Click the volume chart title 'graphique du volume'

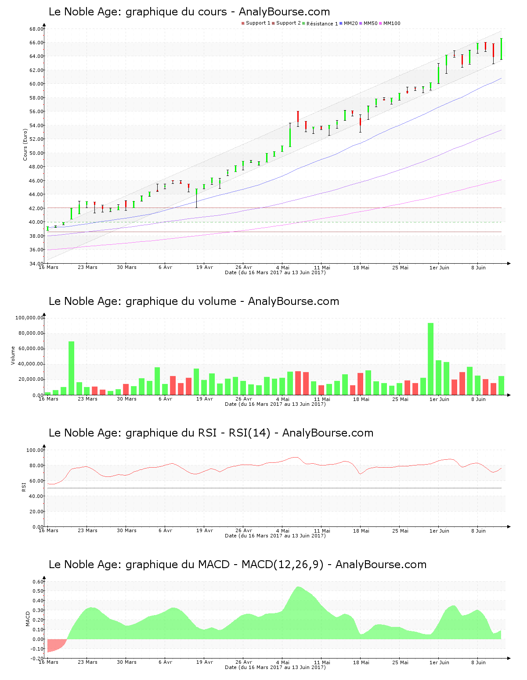pos(181,302)
